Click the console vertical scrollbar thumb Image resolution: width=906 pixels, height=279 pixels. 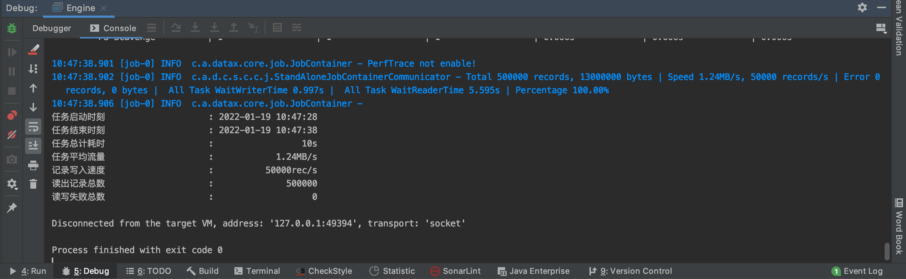pos(887,251)
